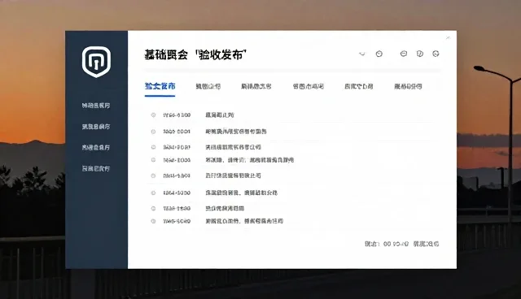Select the radio button of the second list row
Viewport: 521px width, 299px height.
153,132
